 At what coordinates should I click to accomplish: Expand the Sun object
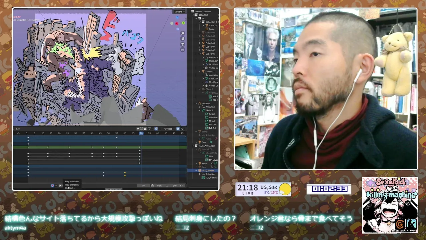196,142
